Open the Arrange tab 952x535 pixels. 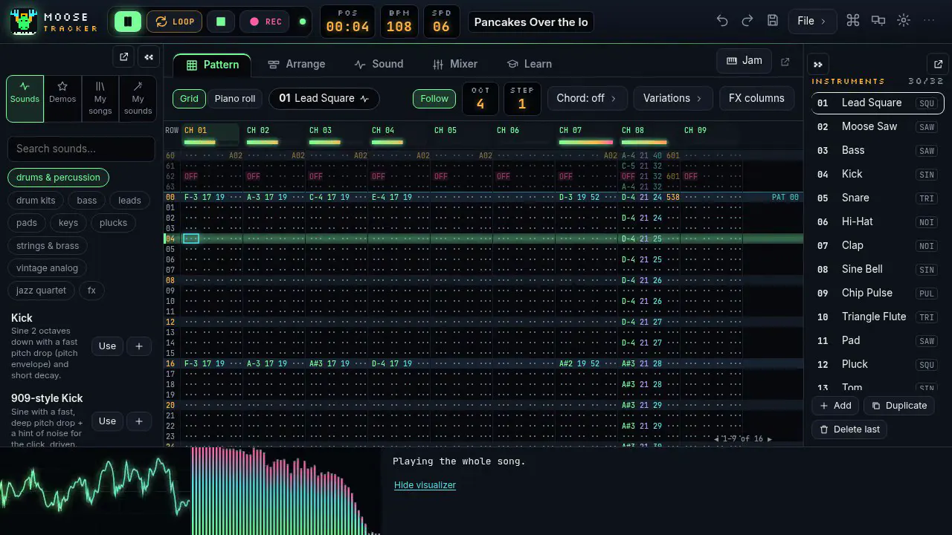[297, 64]
